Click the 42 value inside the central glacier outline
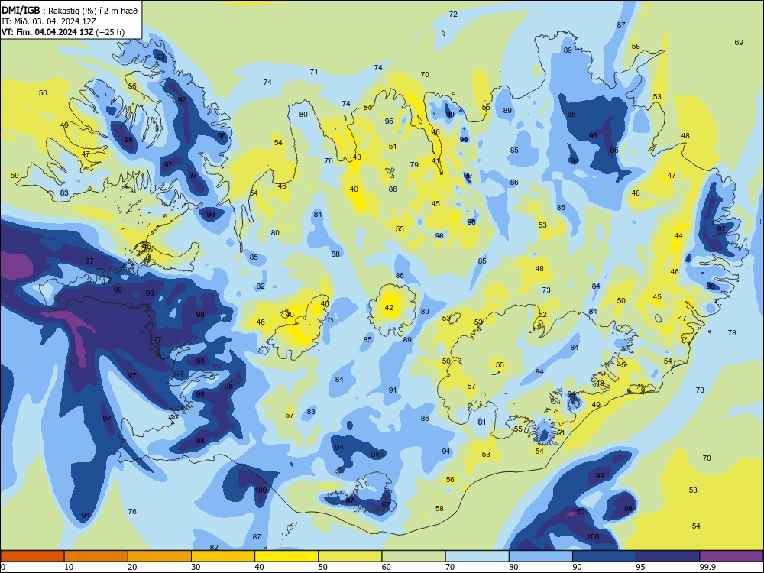The height and width of the screenshot is (573, 764). (x=389, y=307)
